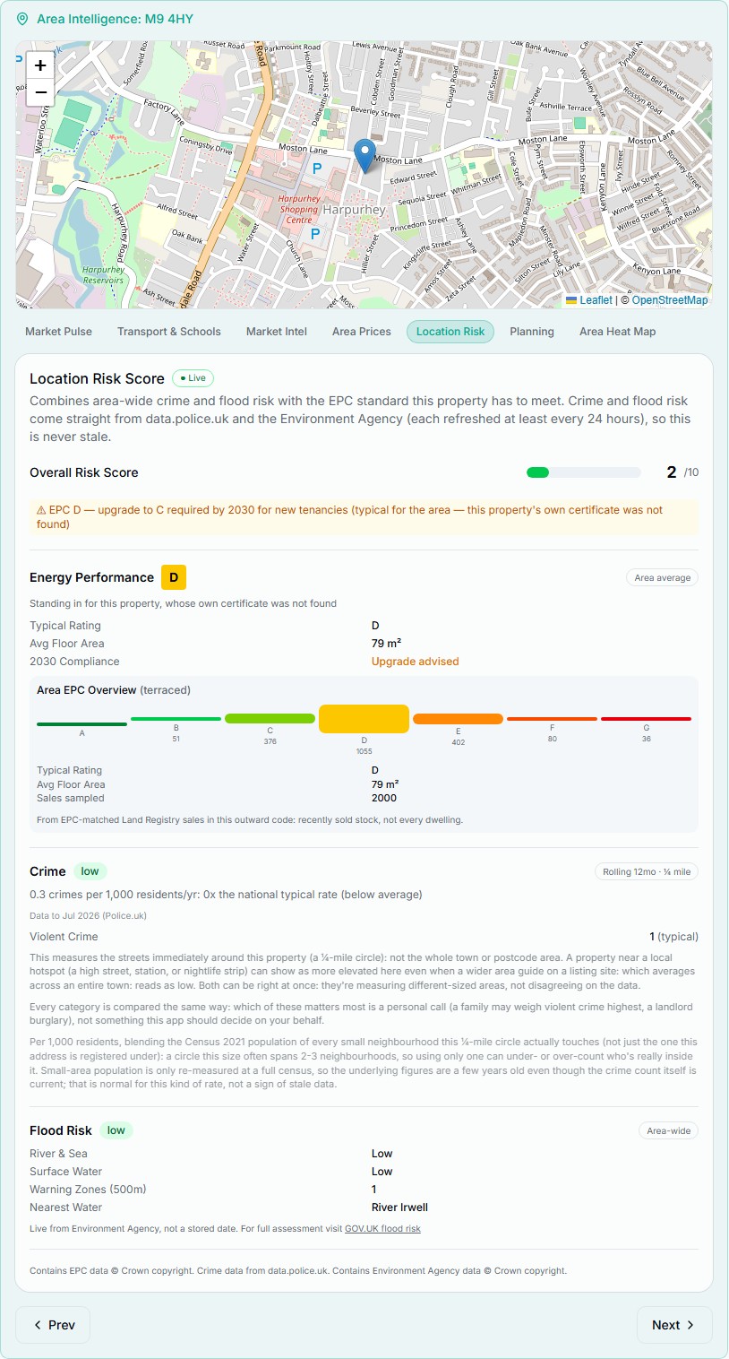Click the Overall Risk Score progress bar
The width and height of the screenshot is (729, 1359).
tap(584, 472)
